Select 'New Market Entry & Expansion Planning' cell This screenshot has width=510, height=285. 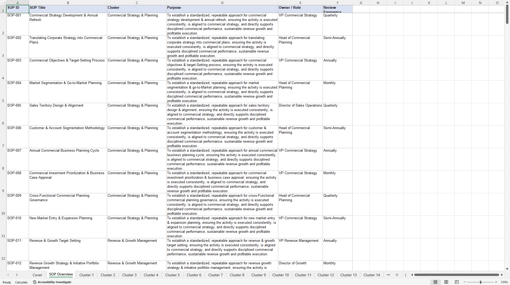[x=68, y=227]
